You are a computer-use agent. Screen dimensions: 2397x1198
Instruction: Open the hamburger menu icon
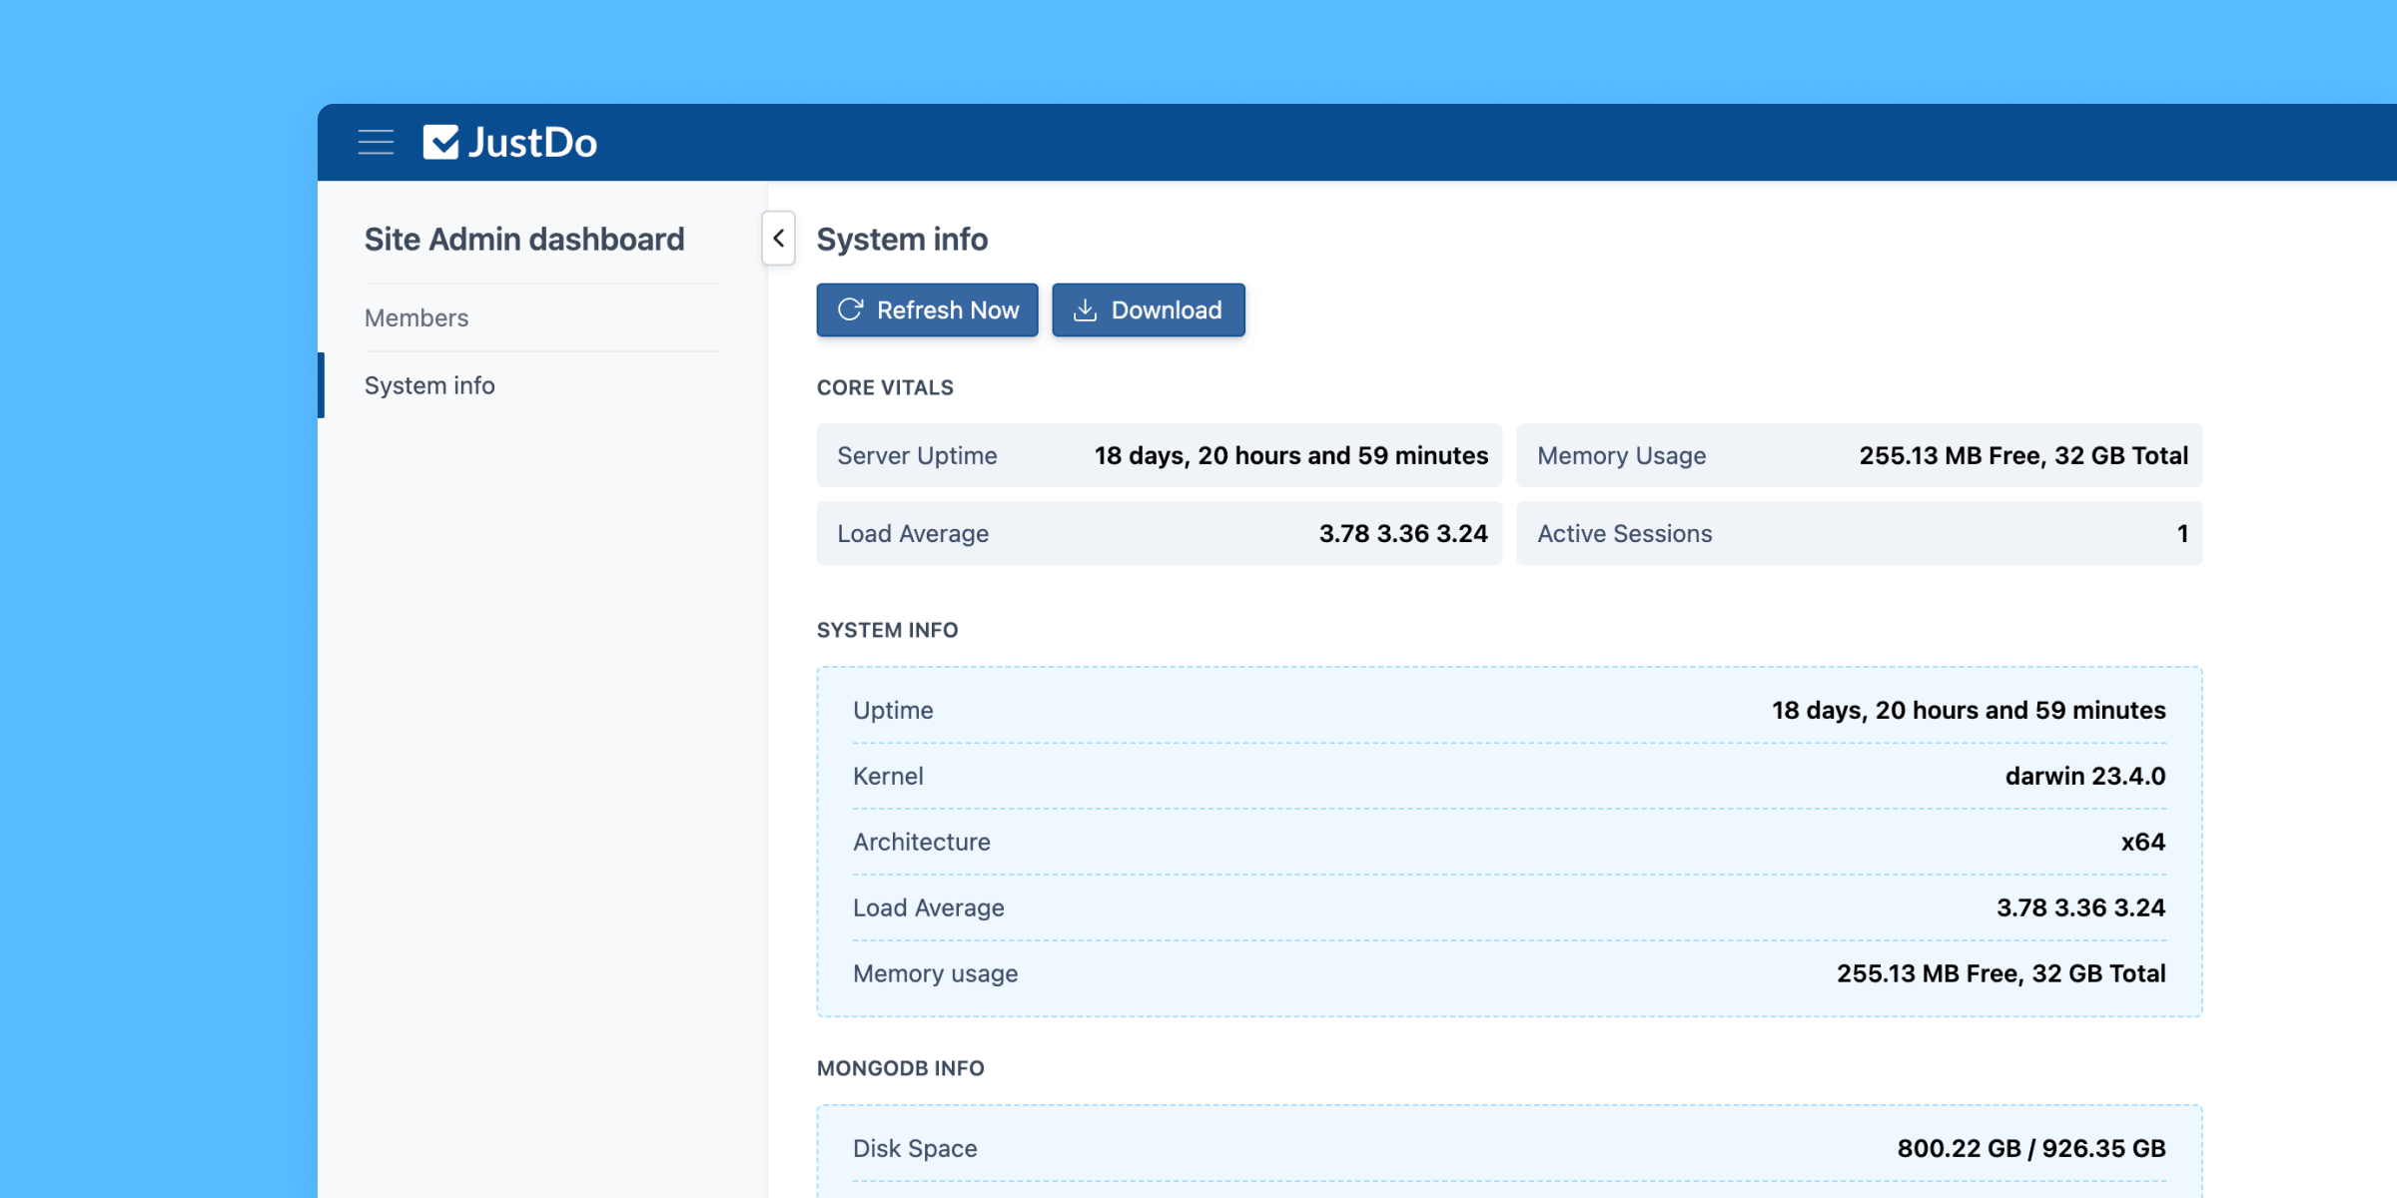(x=376, y=143)
